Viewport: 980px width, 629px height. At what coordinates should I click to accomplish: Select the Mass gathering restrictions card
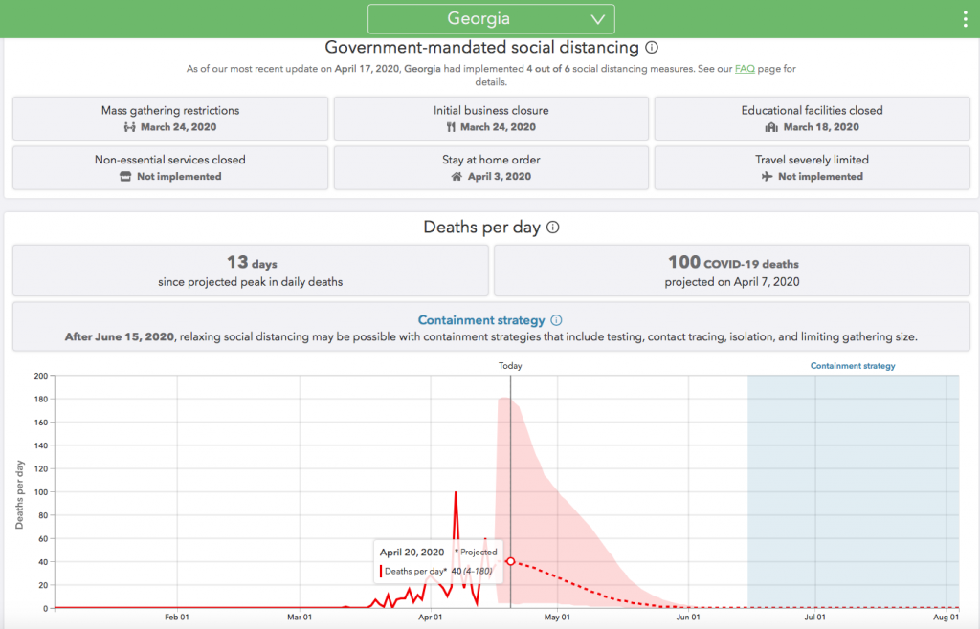pos(170,119)
